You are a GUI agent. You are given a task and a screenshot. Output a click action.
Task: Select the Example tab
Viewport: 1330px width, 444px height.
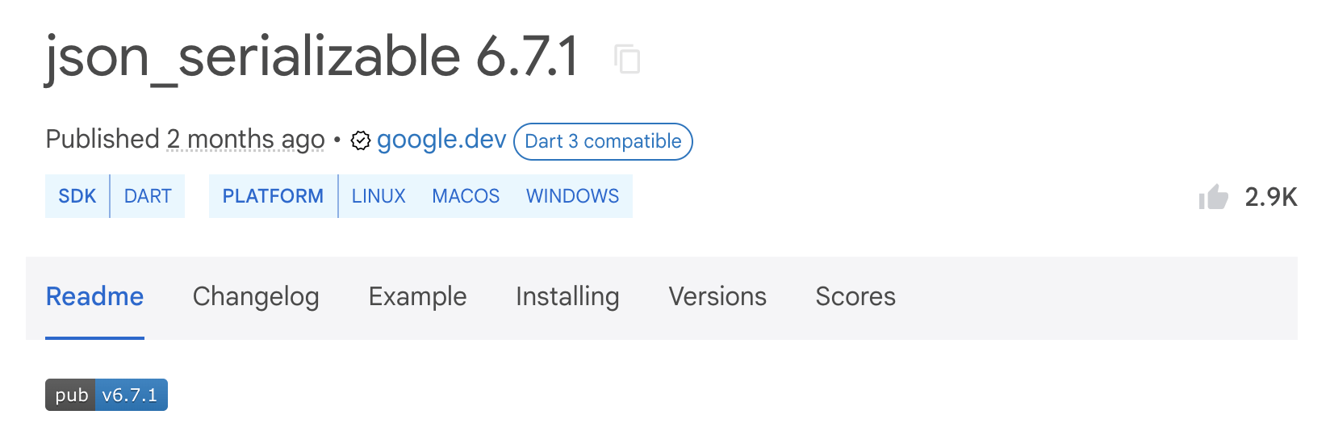tap(417, 296)
